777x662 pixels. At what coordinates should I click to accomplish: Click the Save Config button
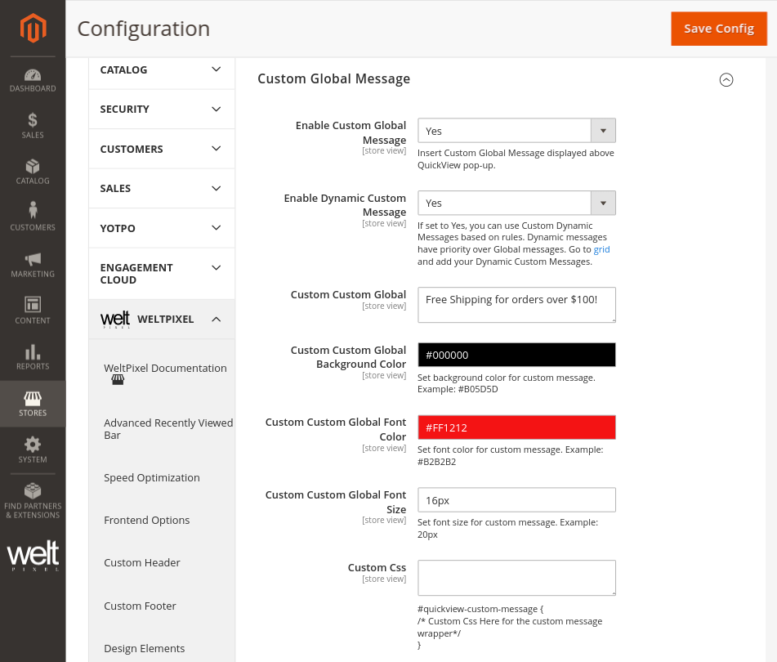(x=718, y=29)
